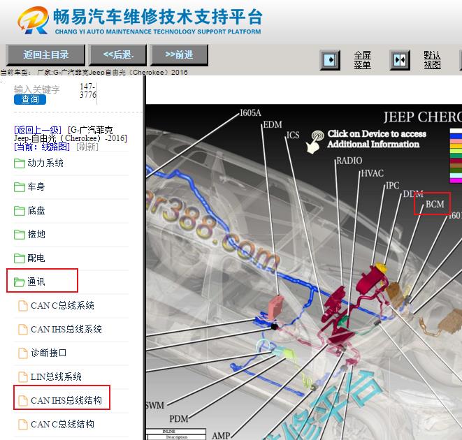Go forward with >>前进 button
462x440 pixels.
179,55
